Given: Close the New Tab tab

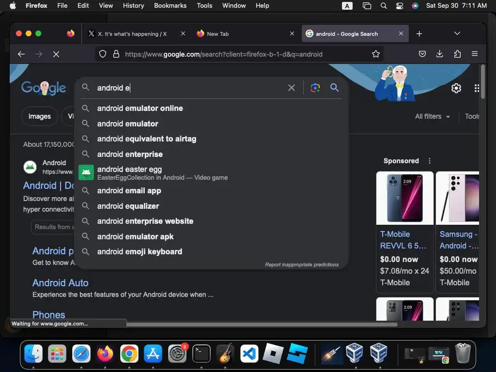Looking at the screenshot, I should tap(292, 33).
